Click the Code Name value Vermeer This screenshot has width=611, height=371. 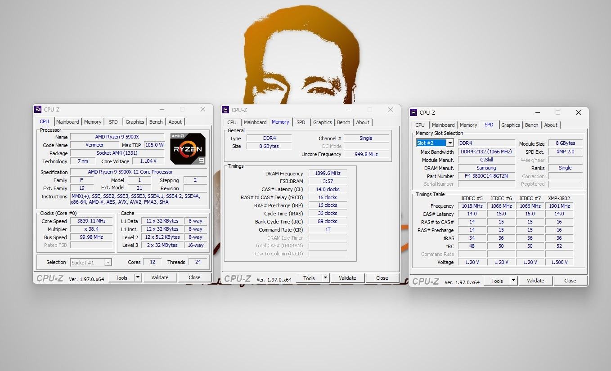coord(94,145)
